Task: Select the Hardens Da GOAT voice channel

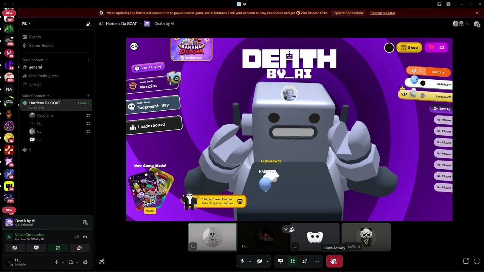Action: [x=56, y=105]
